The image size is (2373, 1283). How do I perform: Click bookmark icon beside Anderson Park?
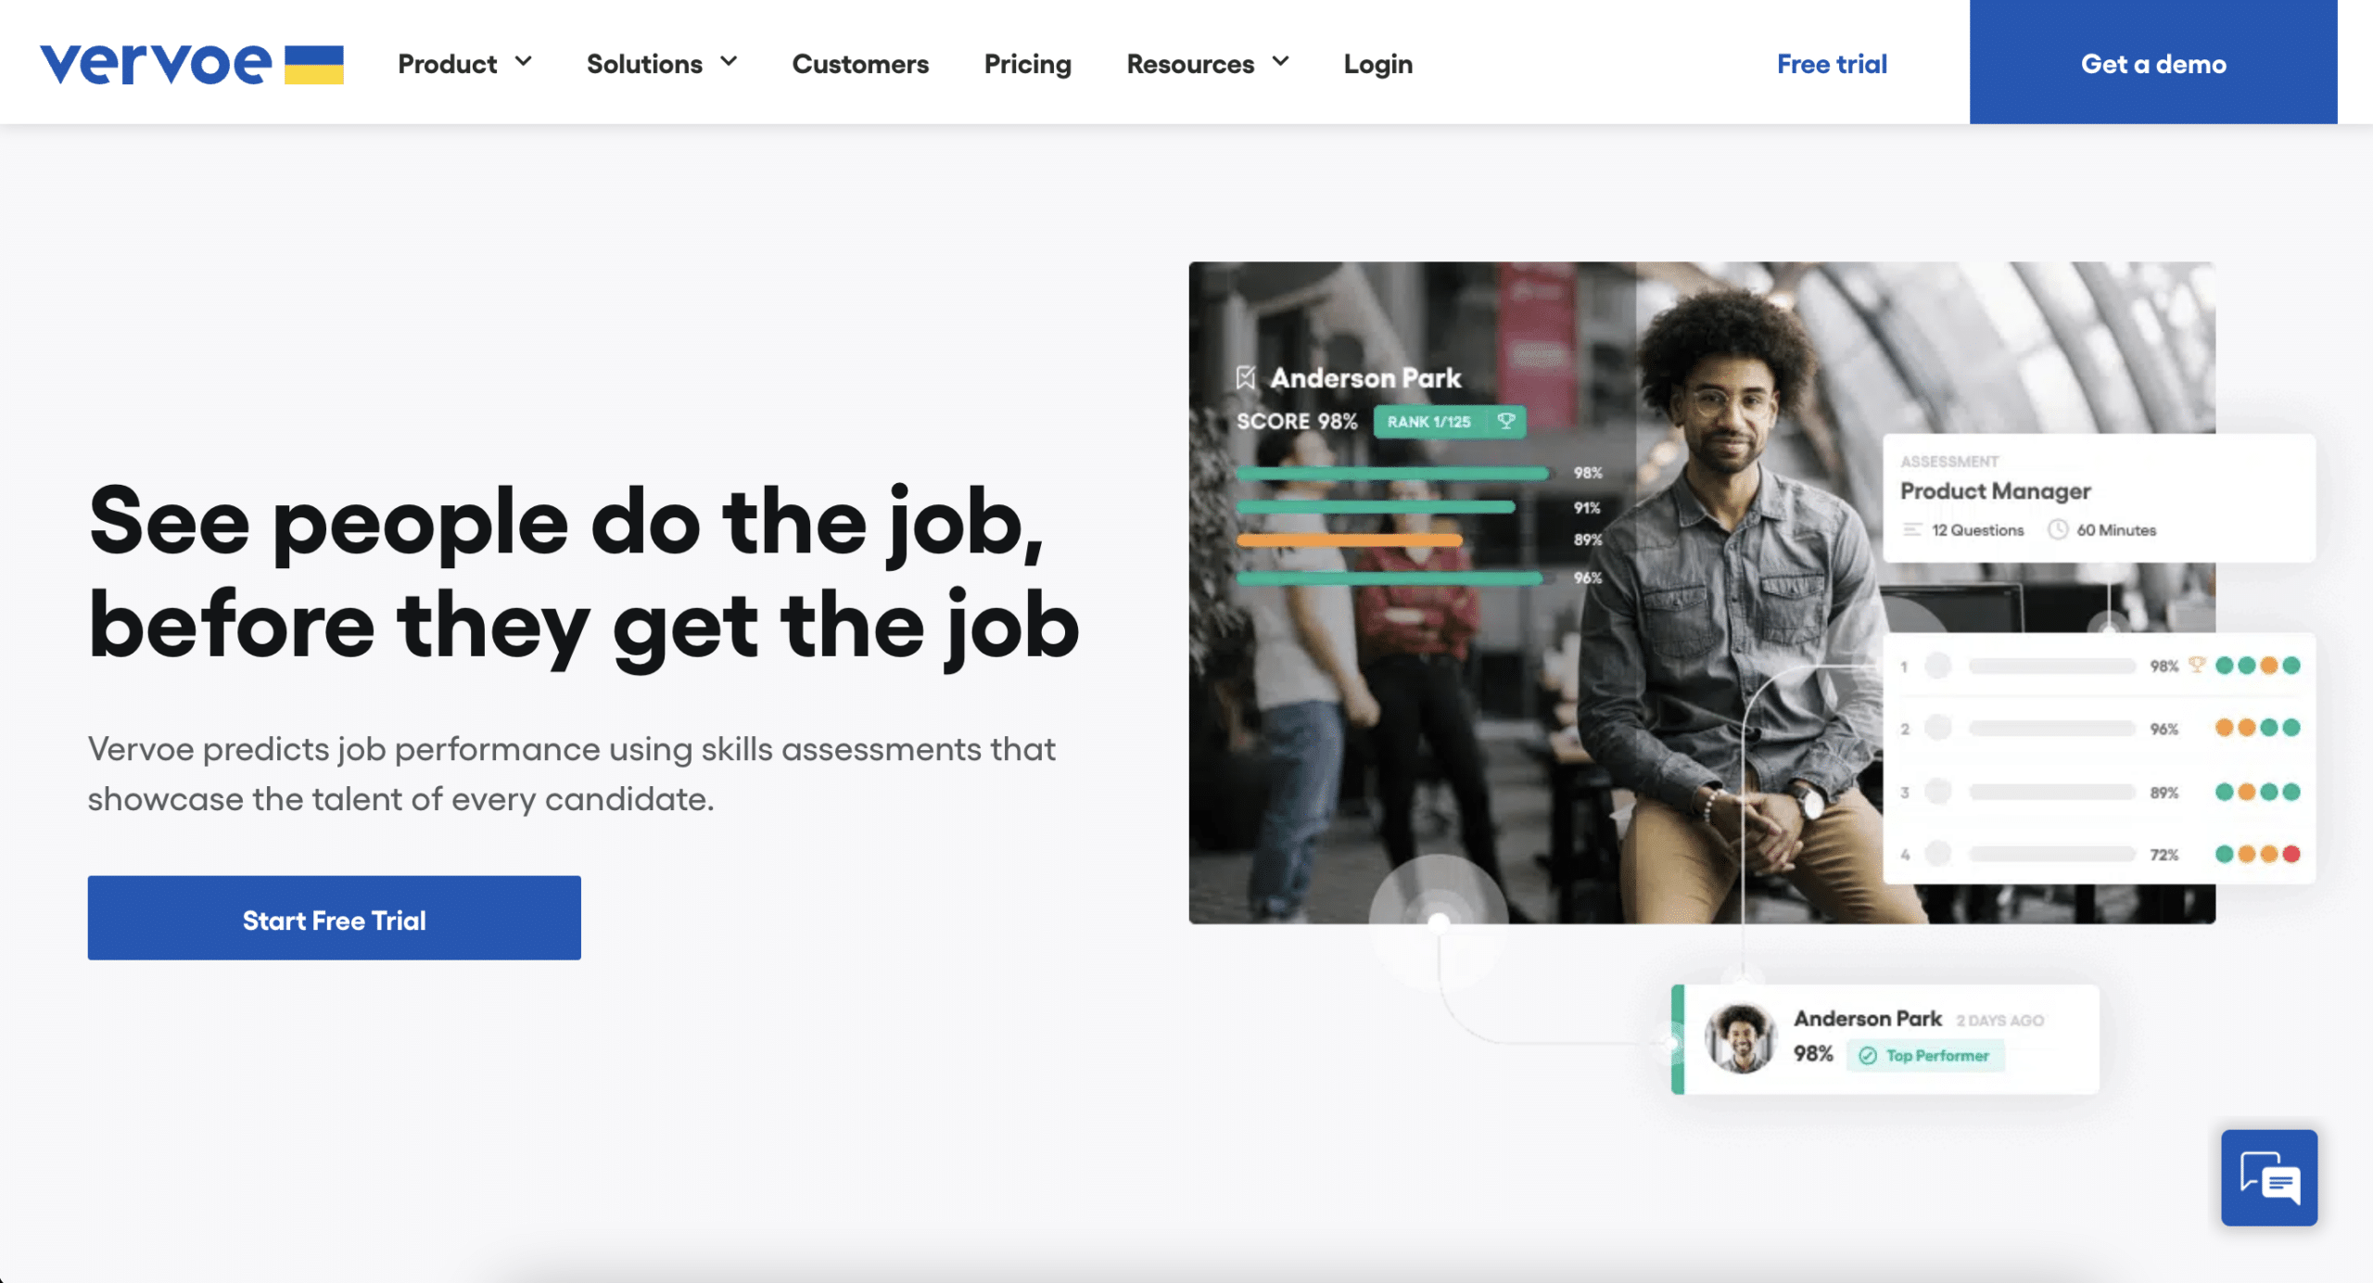[1245, 377]
